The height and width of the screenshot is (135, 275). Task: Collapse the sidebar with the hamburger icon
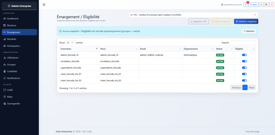[44, 5]
